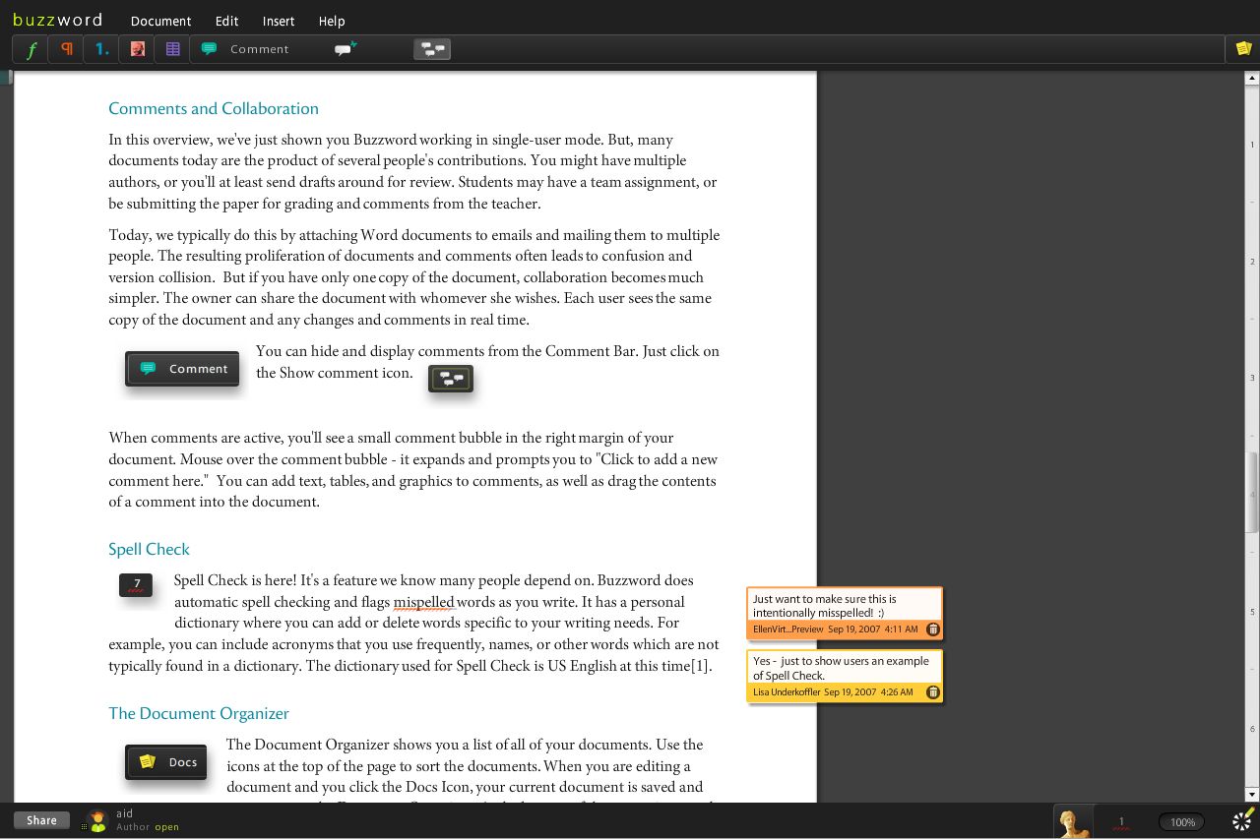
Task: Click the buzzword logo
Action: (x=57, y=20)
